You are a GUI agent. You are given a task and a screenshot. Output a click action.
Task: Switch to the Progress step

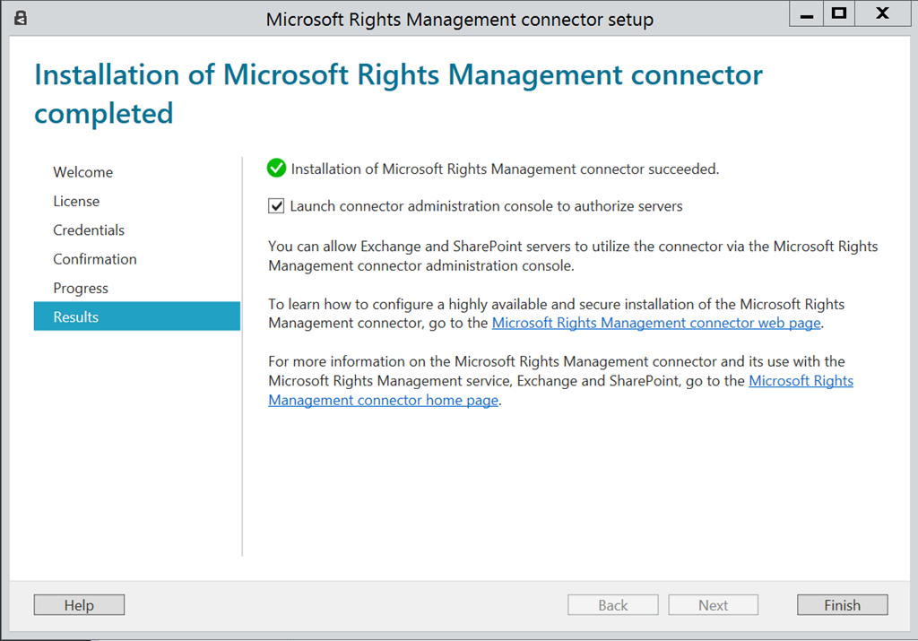pos(81,288)
